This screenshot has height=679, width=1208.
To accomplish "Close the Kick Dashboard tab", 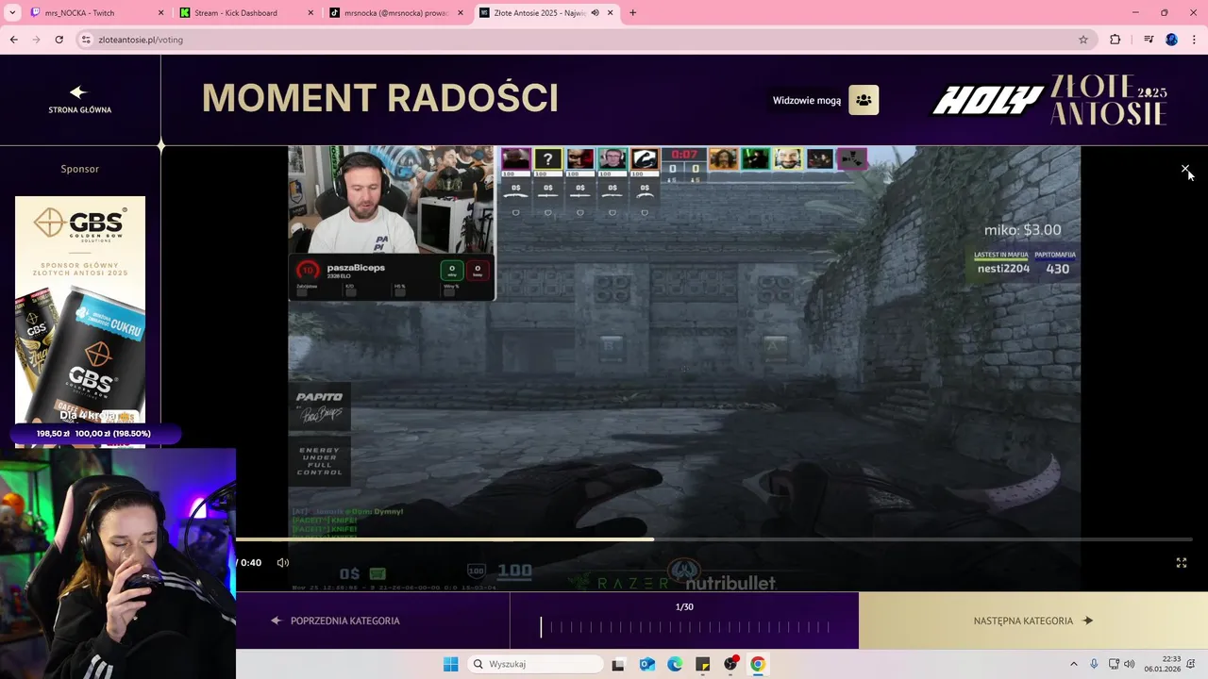I will [310, 13].
